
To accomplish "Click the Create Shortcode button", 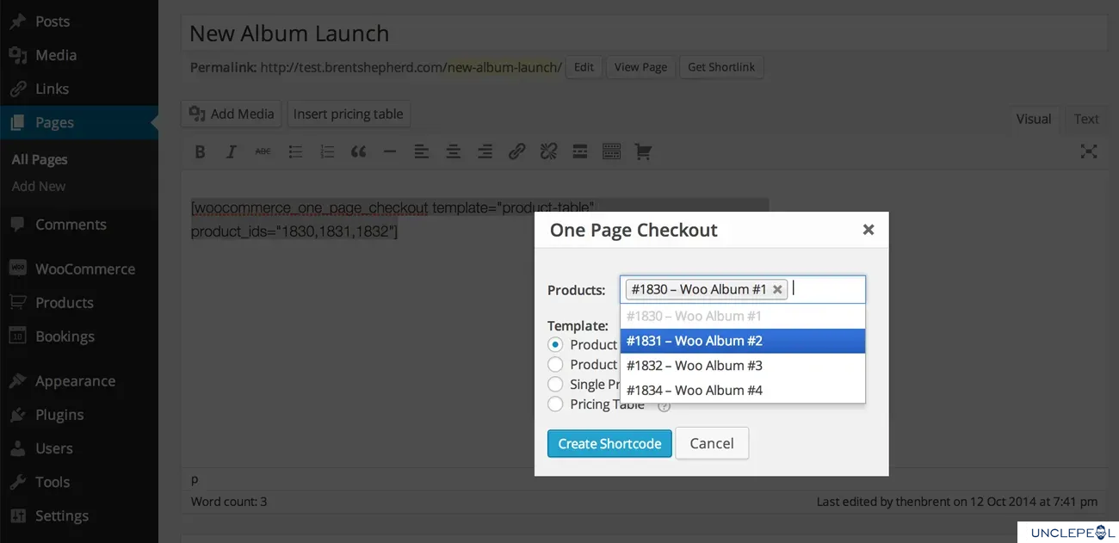I will pos(609,443).
